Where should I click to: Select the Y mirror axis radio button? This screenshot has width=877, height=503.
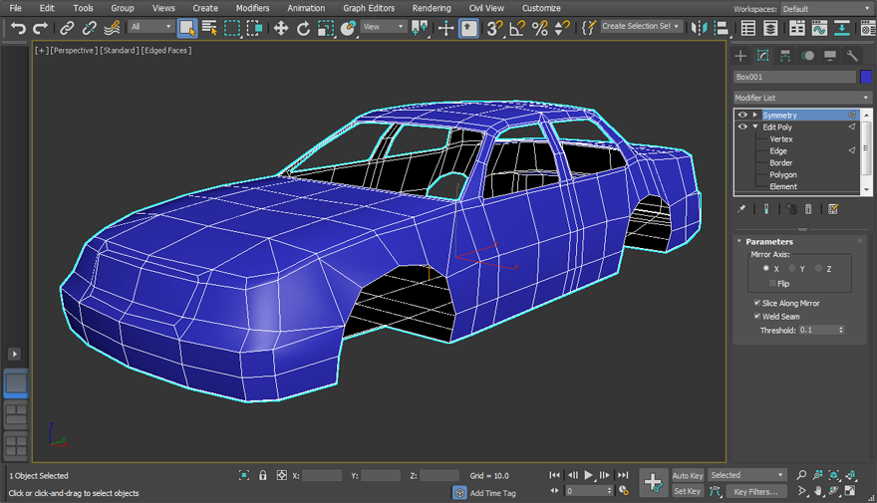(x=792, y=269)
